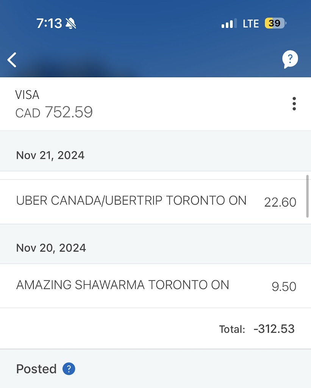Tap the 7:13 clock in status bar

pos(49,23)
